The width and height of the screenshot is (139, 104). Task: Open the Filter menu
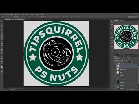coord(27,14)
